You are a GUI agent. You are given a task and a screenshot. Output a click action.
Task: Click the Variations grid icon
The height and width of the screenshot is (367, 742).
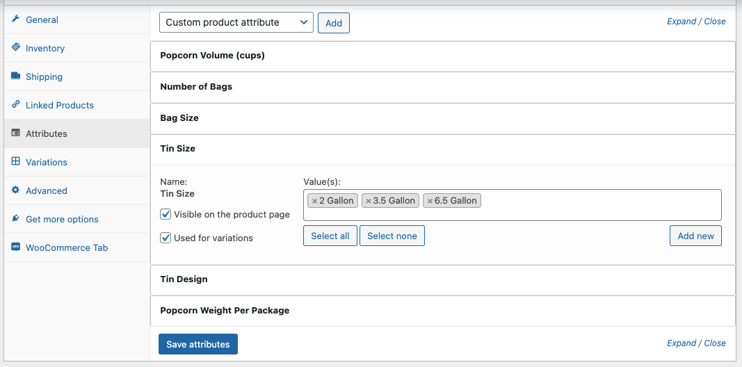15,161
